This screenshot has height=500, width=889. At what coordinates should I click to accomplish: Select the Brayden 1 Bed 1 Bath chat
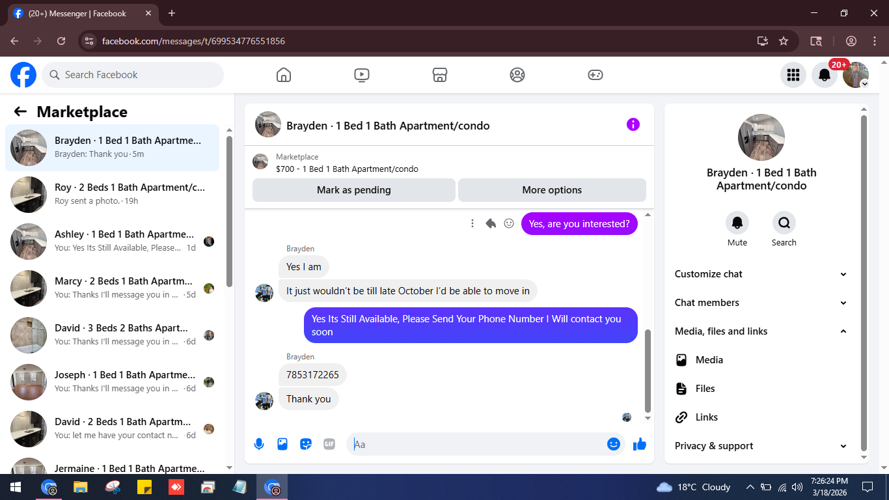(x=113, y=148)
